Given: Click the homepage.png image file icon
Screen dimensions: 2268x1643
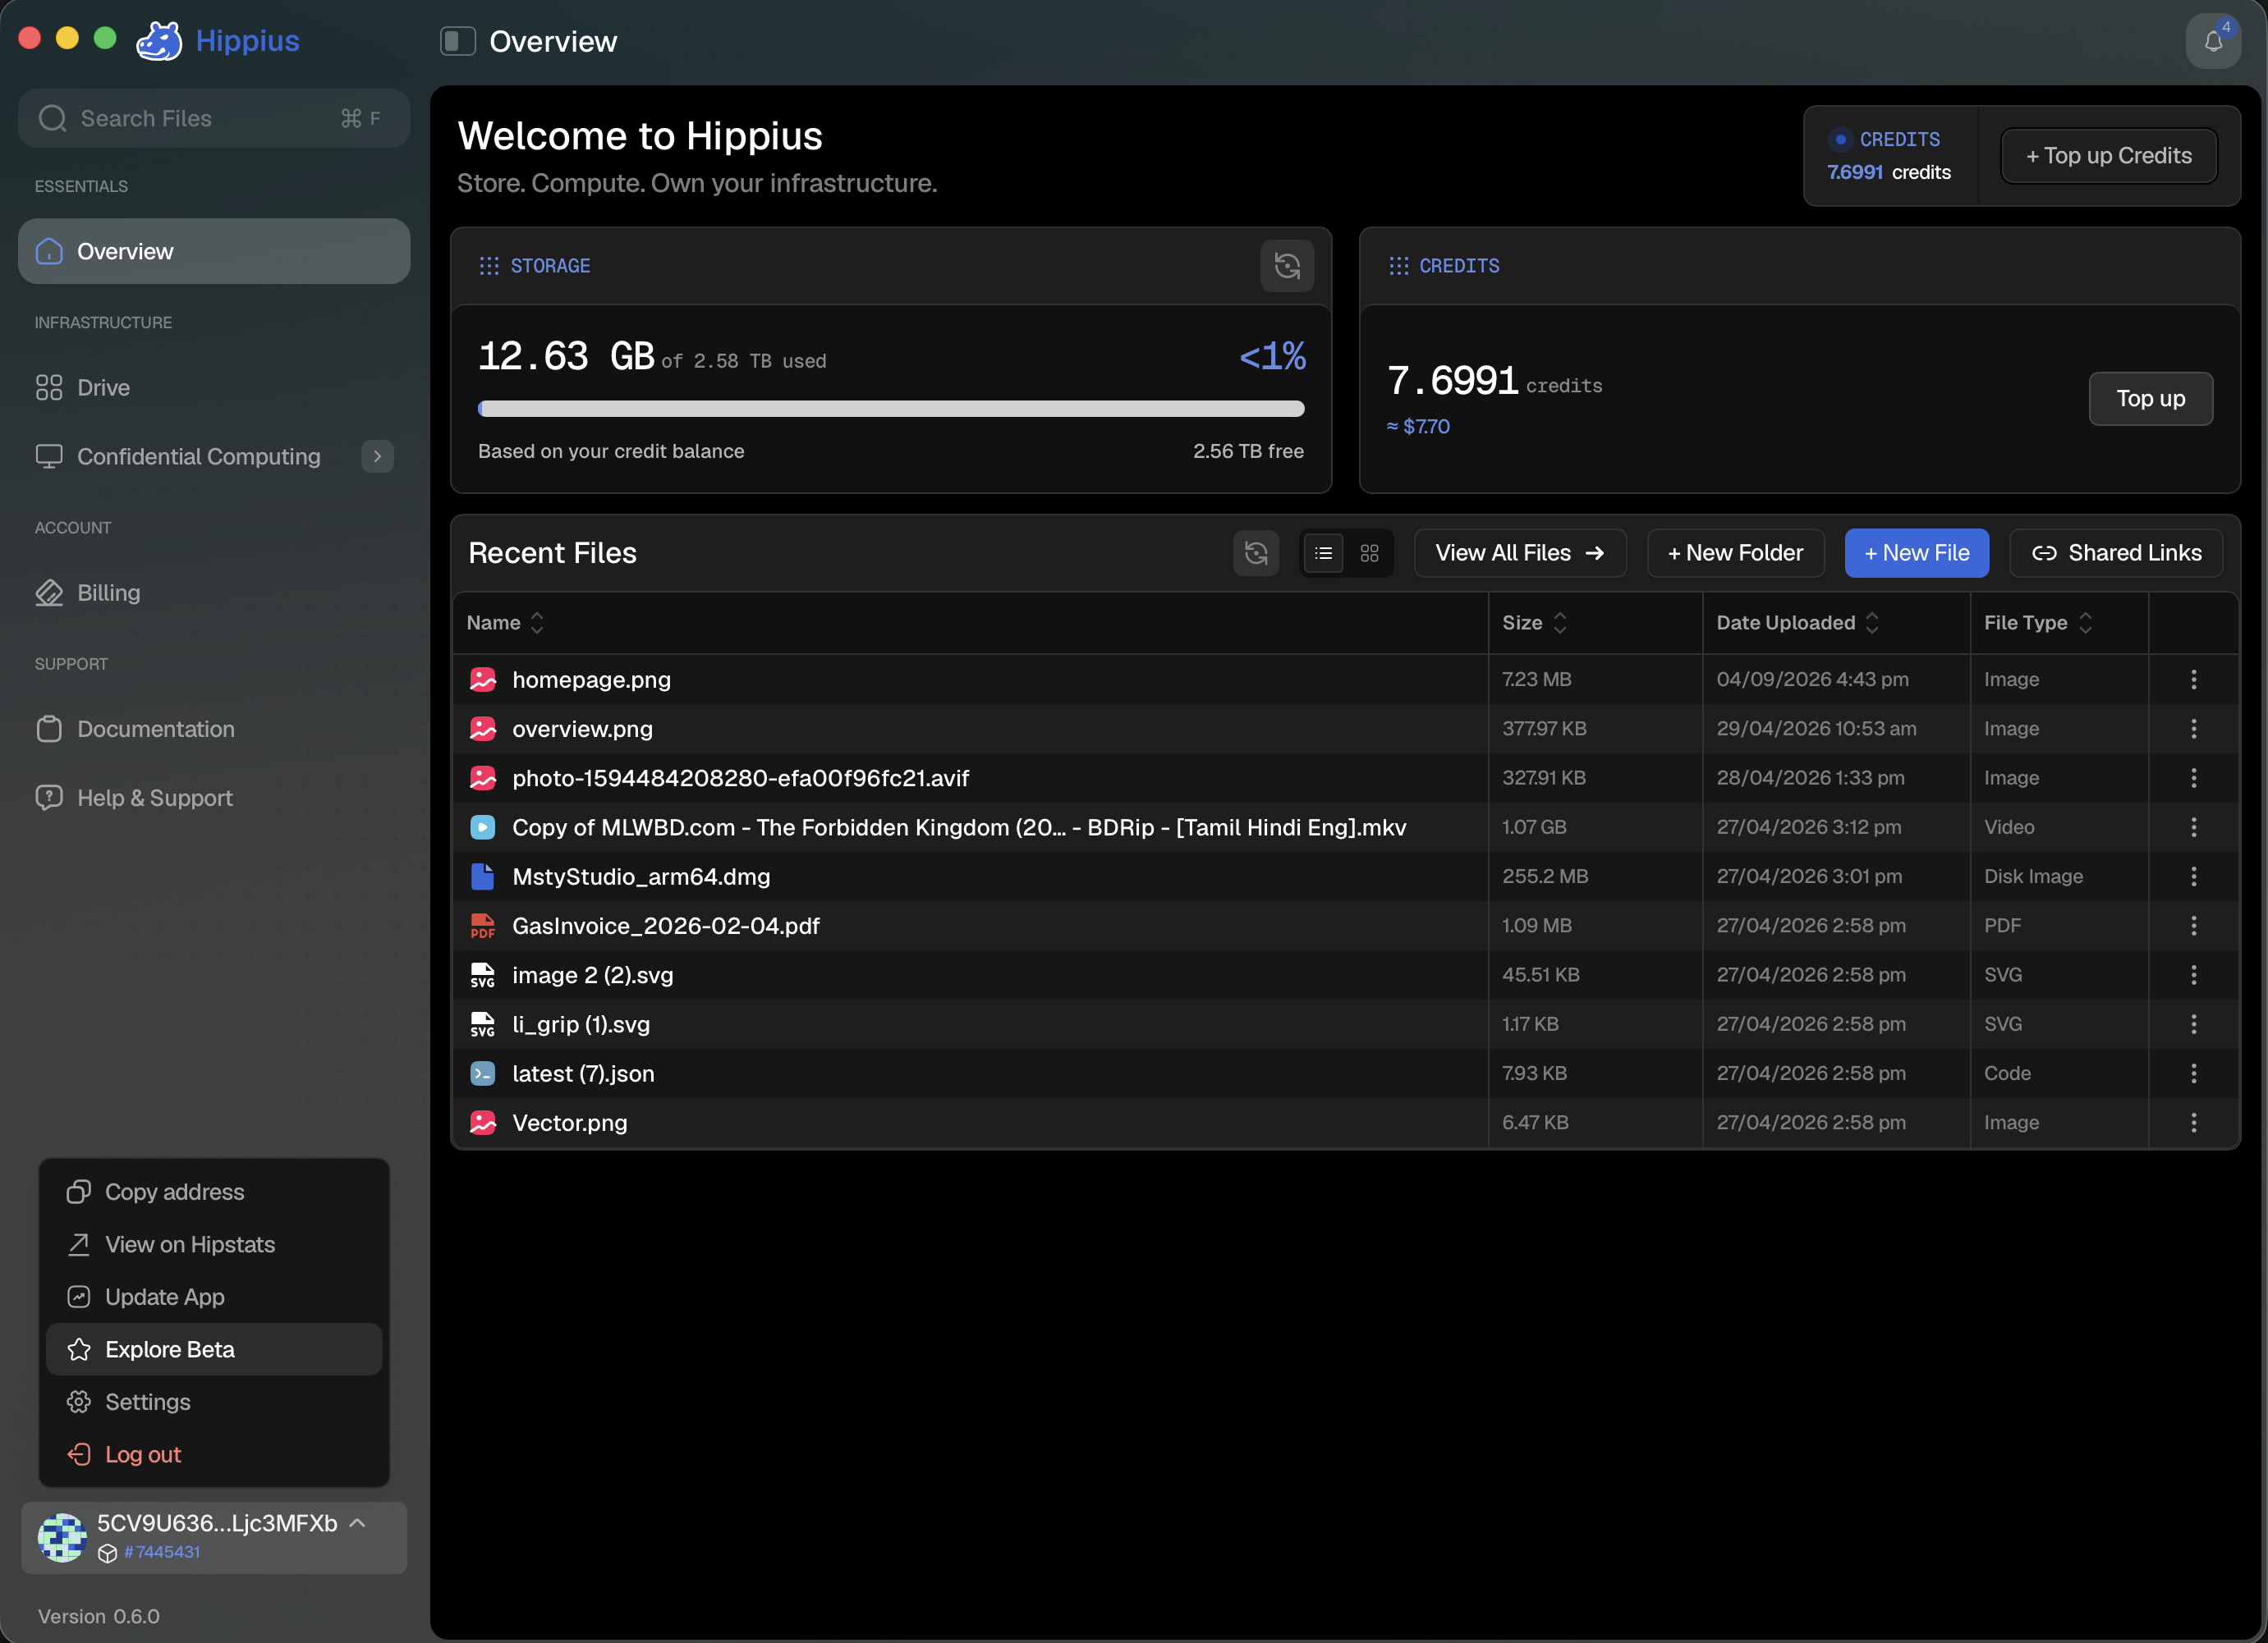Looking at the screenshot, I should [x=483, y=680].
